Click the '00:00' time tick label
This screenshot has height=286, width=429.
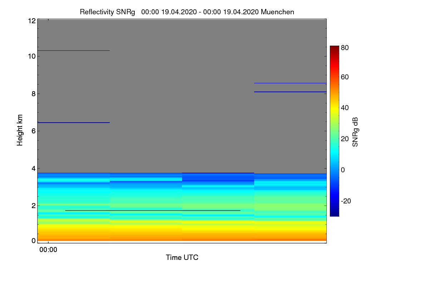point(48,250)
